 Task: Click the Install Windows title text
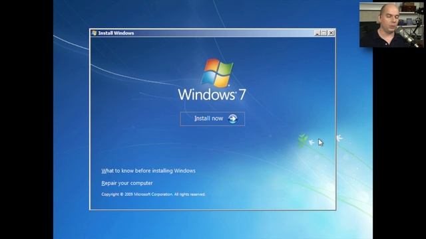116,33
